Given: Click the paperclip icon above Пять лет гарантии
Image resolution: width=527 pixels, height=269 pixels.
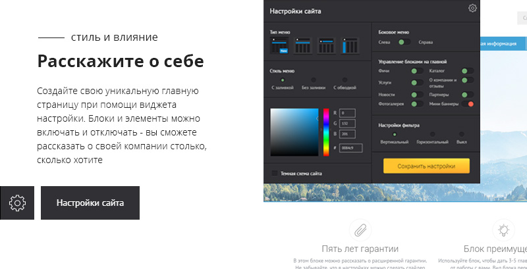Looking at the screenshot, I should tap(360, 230).
